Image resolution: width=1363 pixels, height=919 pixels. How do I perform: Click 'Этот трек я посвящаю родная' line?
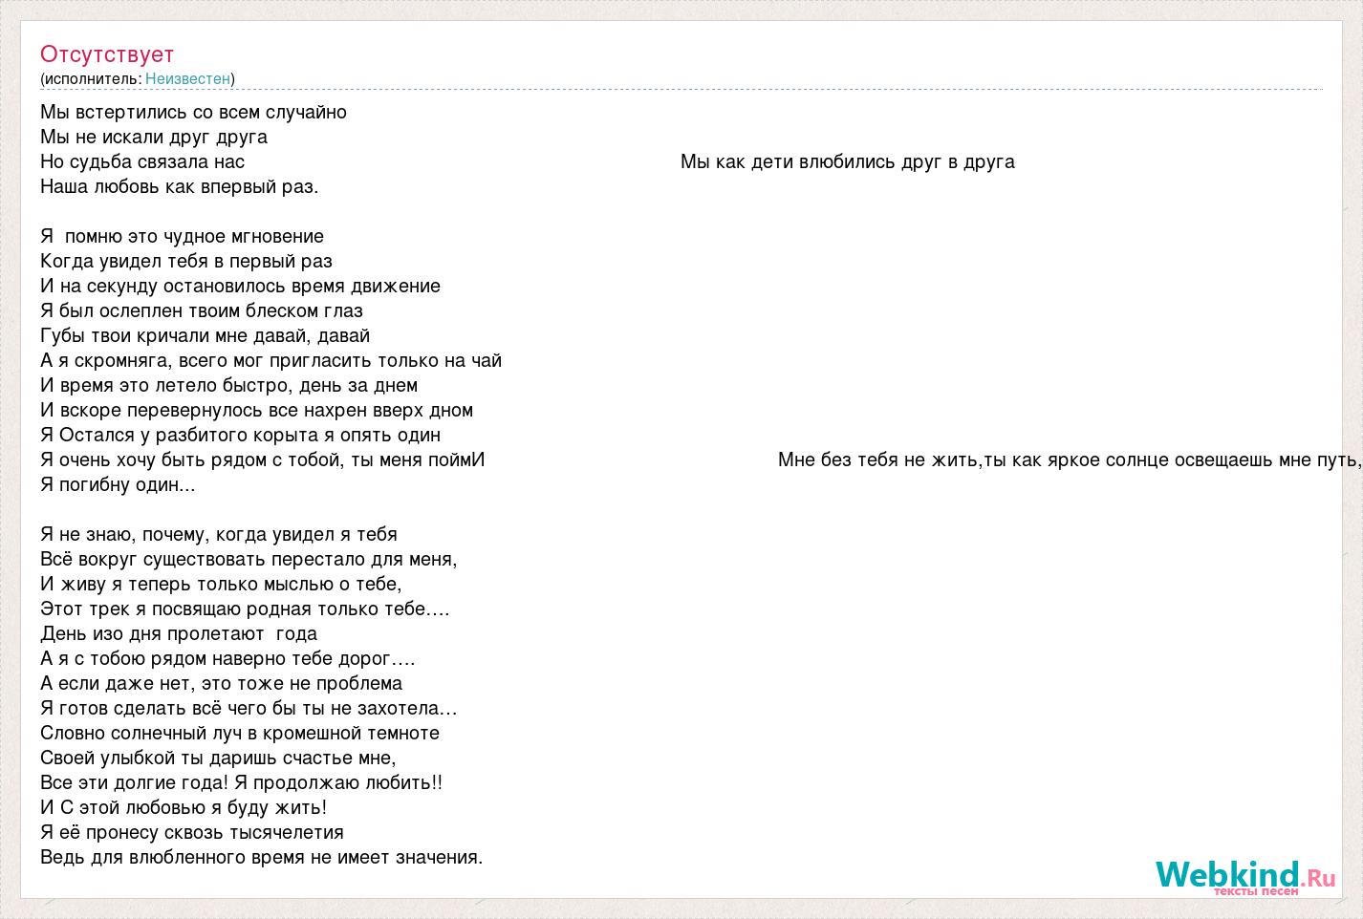point(246,609)
